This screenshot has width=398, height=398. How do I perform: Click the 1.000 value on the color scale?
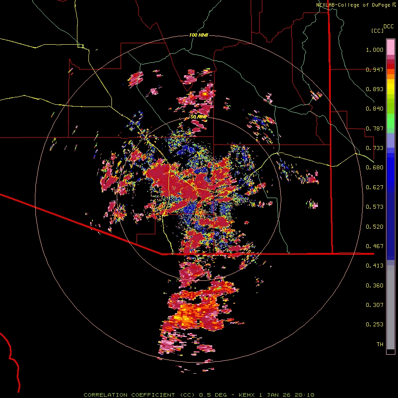375,50
